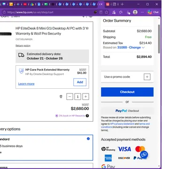Open the browser profile avatar
The image size is (169, 169).
coord(135,12)
